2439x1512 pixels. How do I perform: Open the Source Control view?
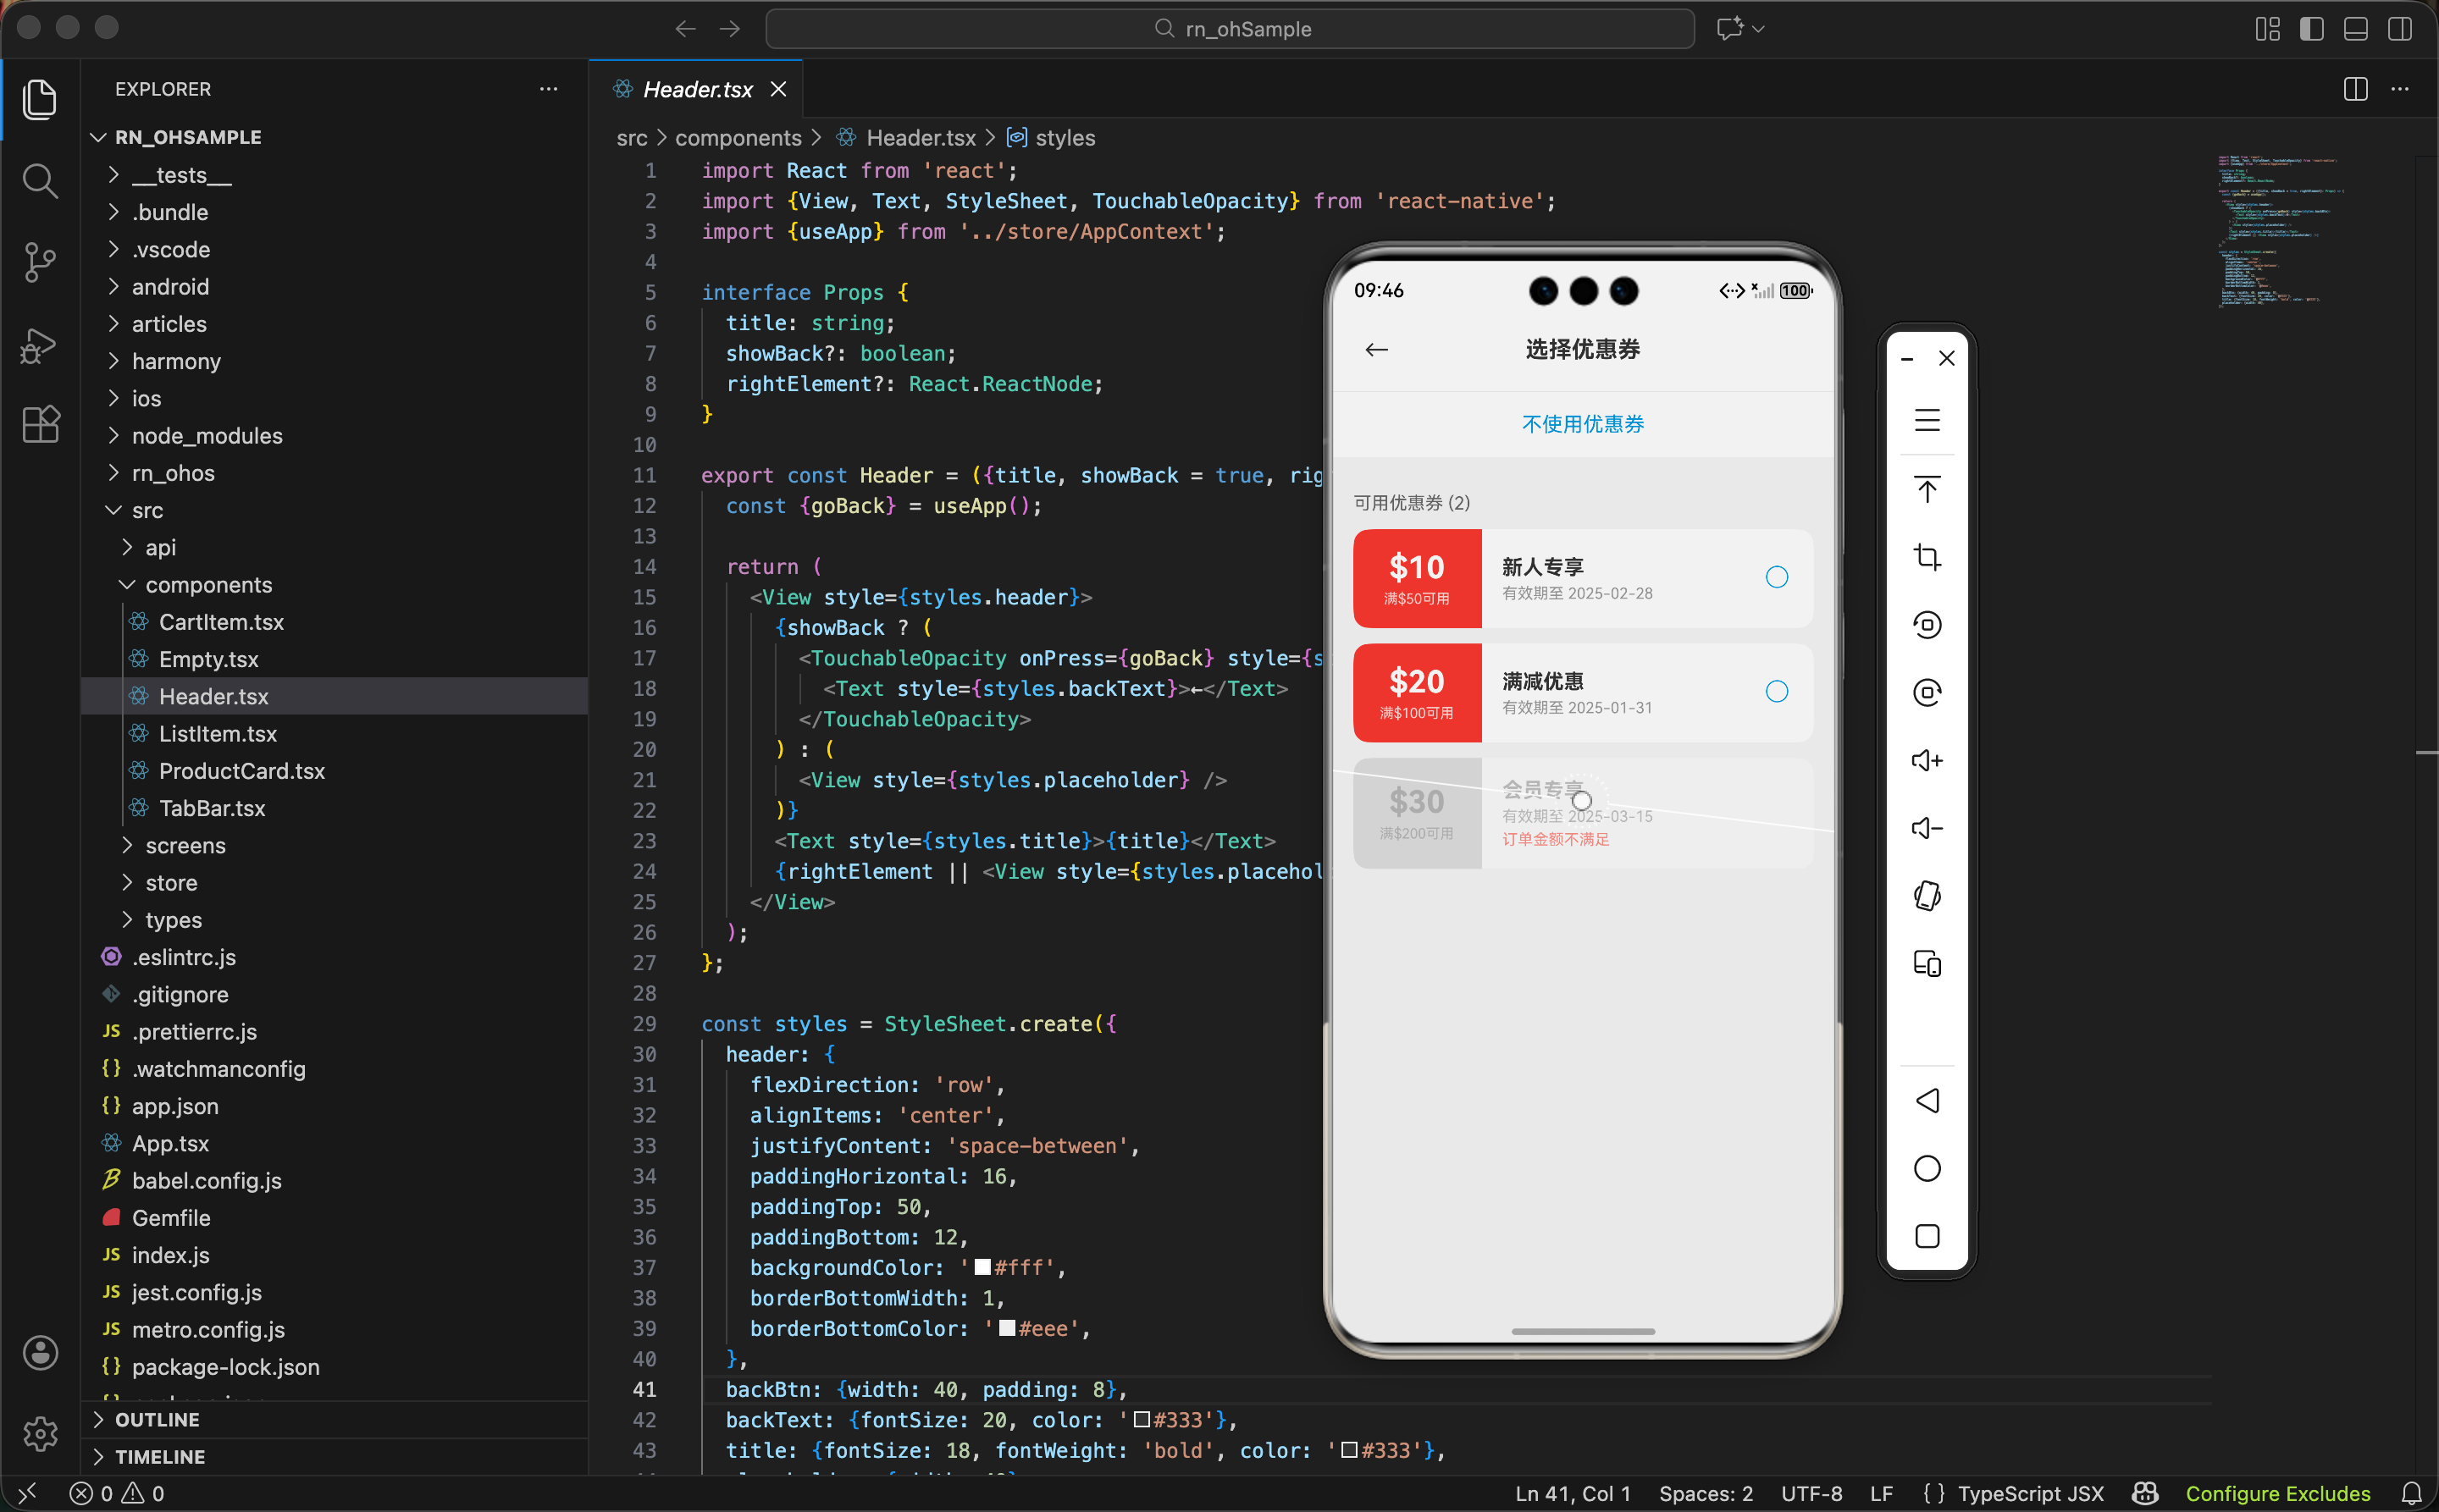(39, 262)
